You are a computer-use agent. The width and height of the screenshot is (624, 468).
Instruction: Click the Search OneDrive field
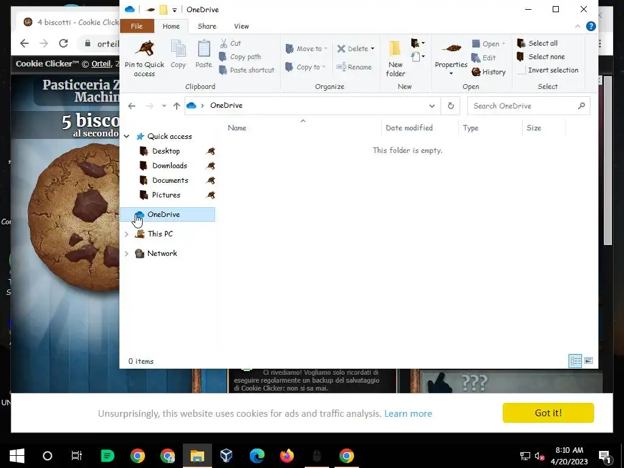[x=528, y=106]
